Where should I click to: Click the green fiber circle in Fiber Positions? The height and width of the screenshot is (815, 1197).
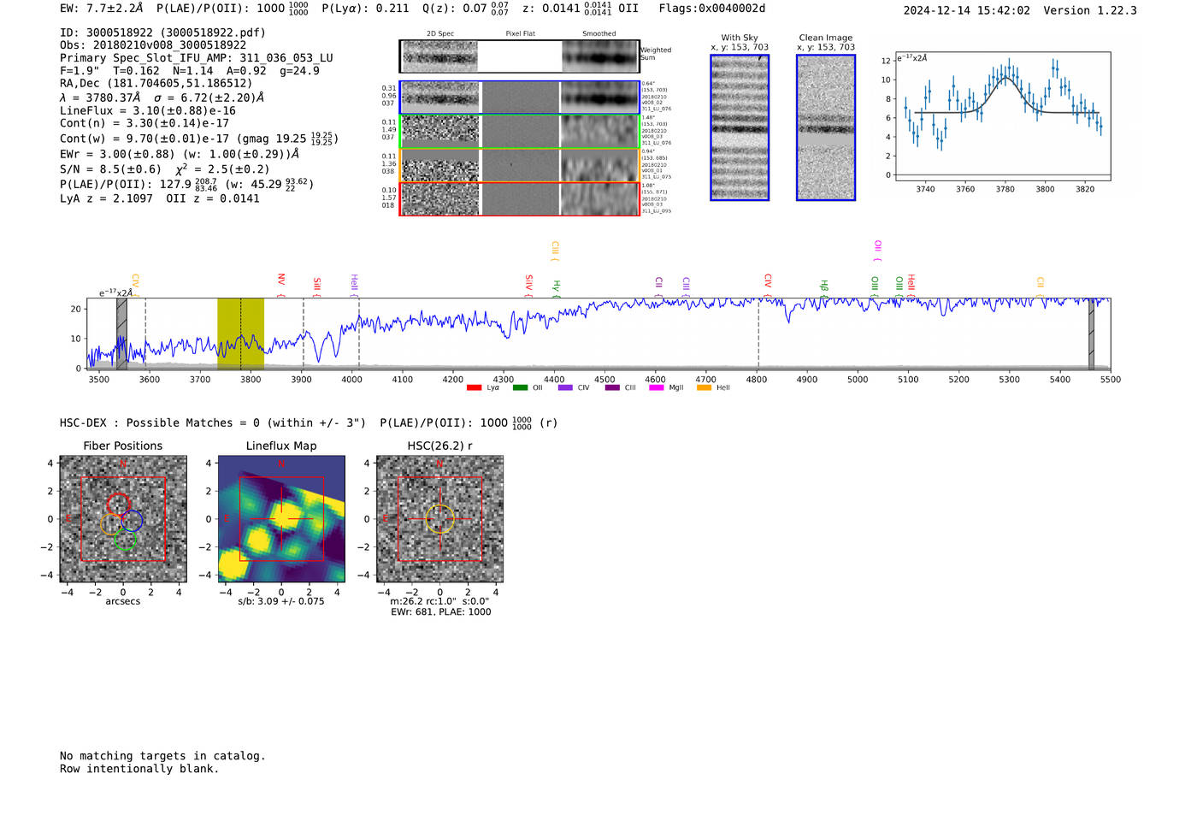(x=125, y=537)
